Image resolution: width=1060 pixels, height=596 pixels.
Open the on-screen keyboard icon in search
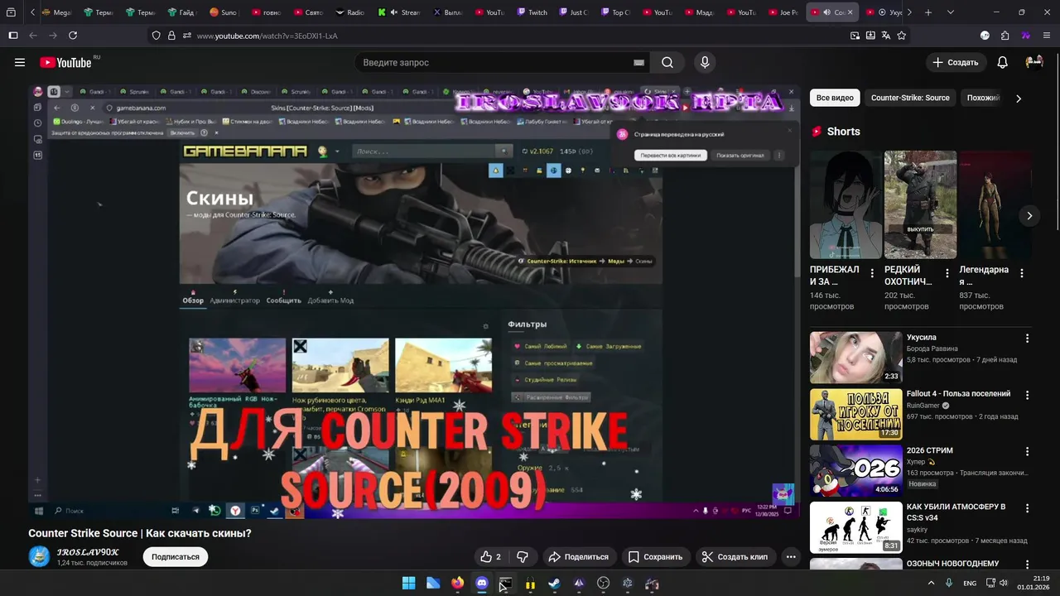(x=638, y=62)
